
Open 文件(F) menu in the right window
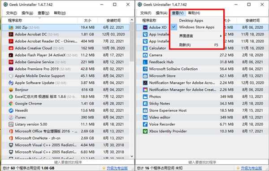146,13
